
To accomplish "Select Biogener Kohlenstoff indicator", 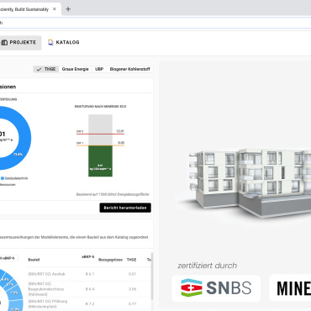I will (129, 69).
